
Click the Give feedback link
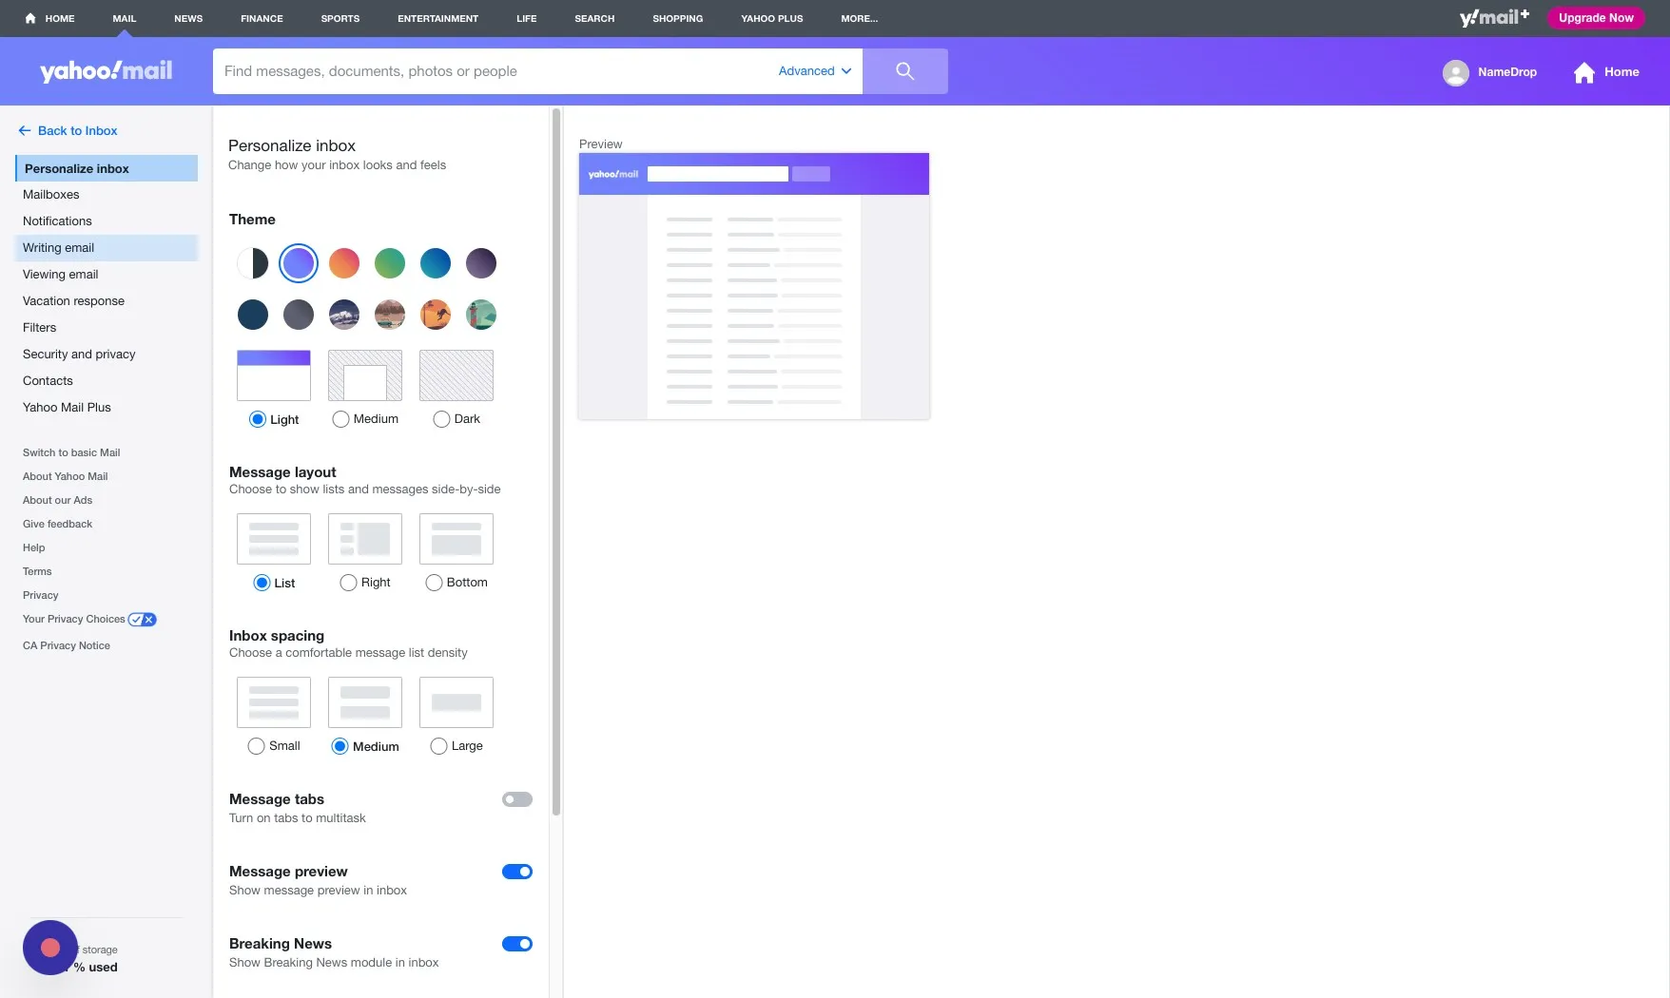(57, 525)
